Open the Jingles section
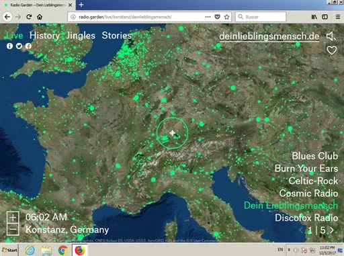The height and width of the screenshot is (256, 344). [x=81, y=36]
